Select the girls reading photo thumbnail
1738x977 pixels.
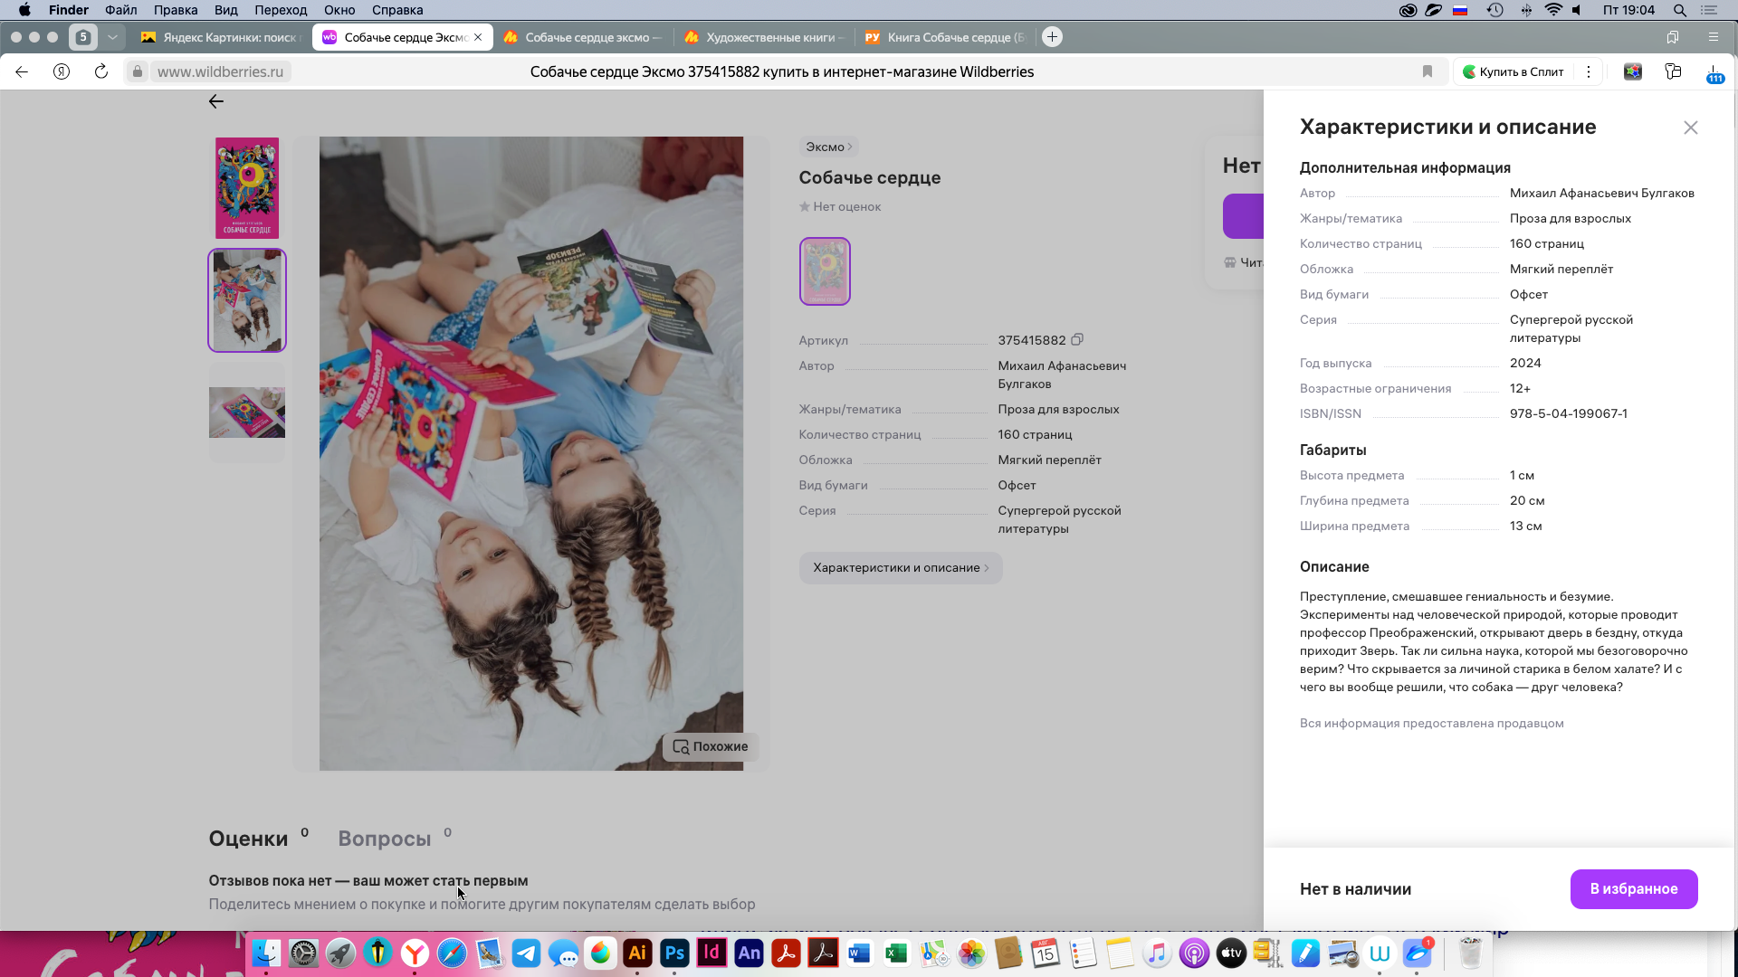(x=247, y=300)
